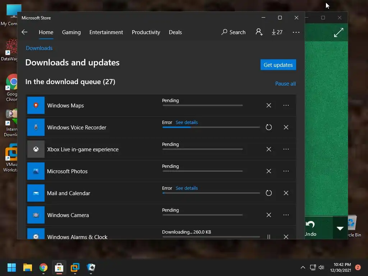See details of Windows Voice Recorder error
The width and height of the screenshot is (368, 276).
pyautogui.click(x=187, y=122)
